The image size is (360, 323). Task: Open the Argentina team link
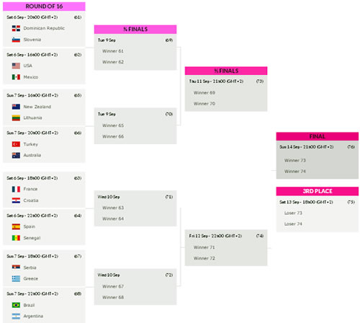pos(33,316)
